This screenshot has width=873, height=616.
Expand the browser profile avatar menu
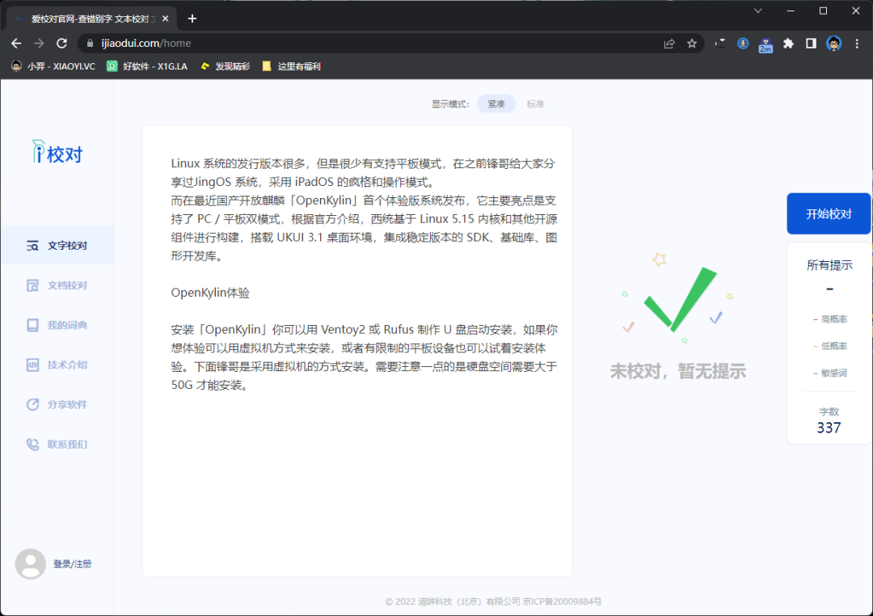point(833,43)
